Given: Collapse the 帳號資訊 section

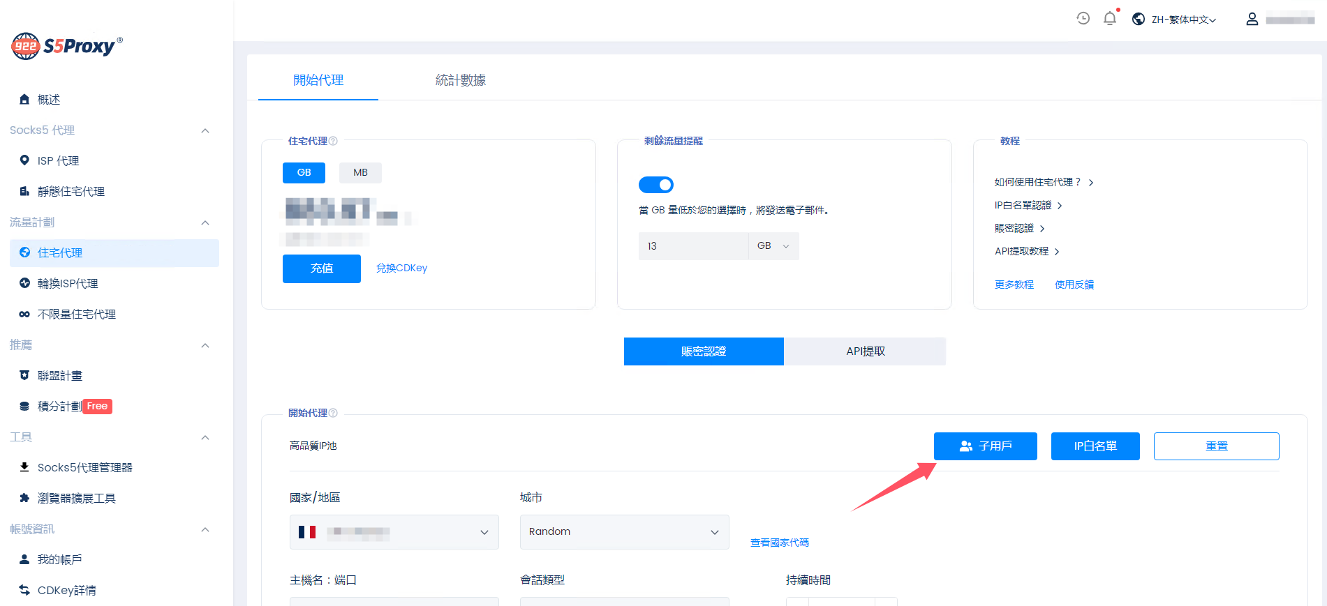Looking at the screenshot, I should pos(205,529).
